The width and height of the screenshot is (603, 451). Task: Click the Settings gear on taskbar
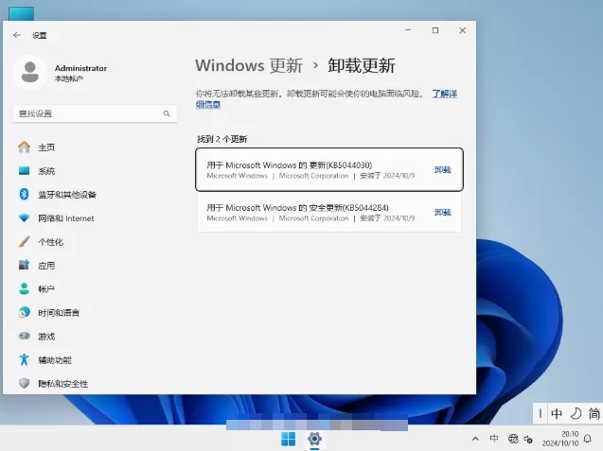coord(314,439)
